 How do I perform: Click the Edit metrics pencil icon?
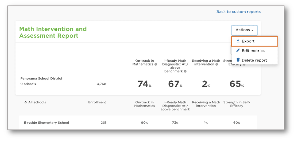[x=238, y=50]
